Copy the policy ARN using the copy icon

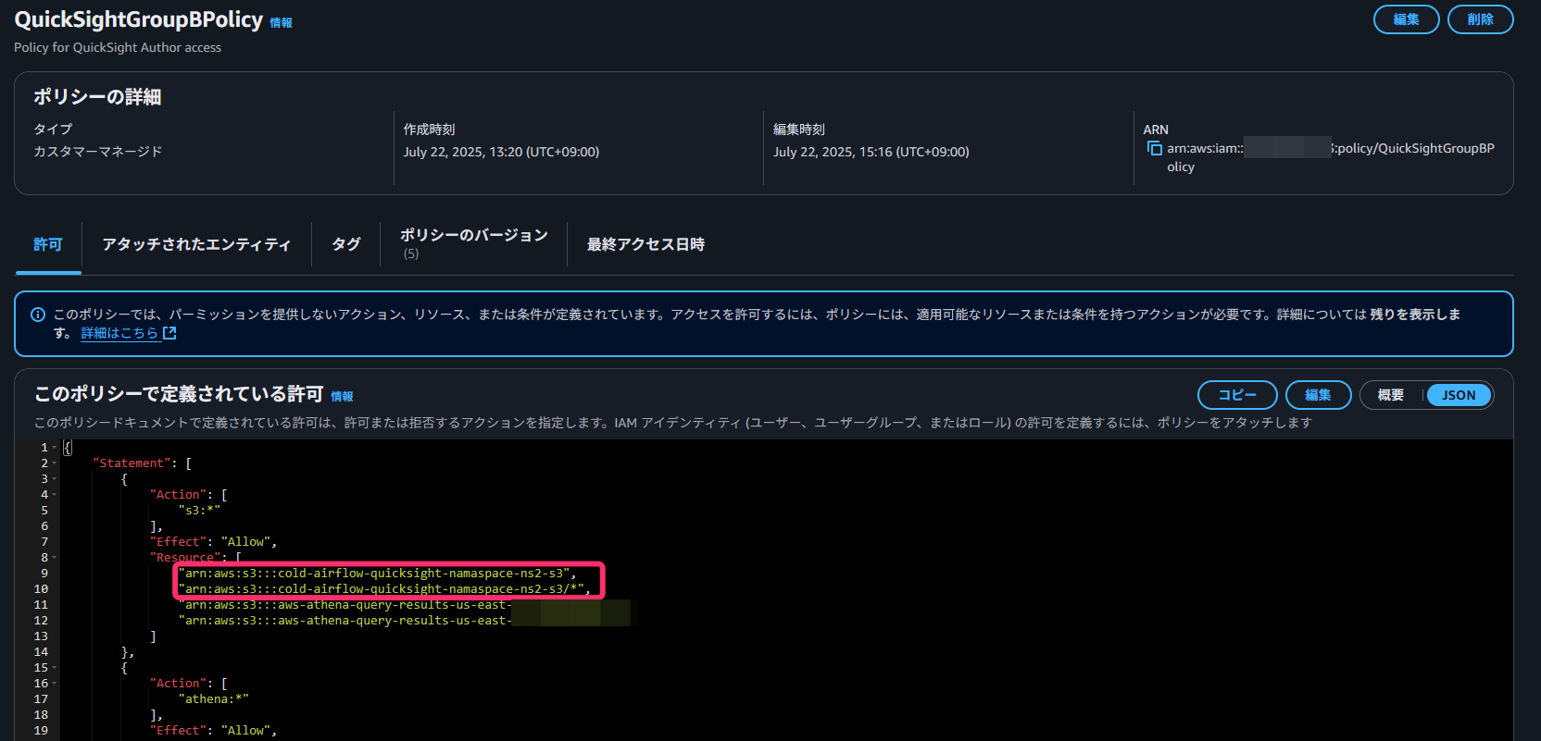[1154, 148]
